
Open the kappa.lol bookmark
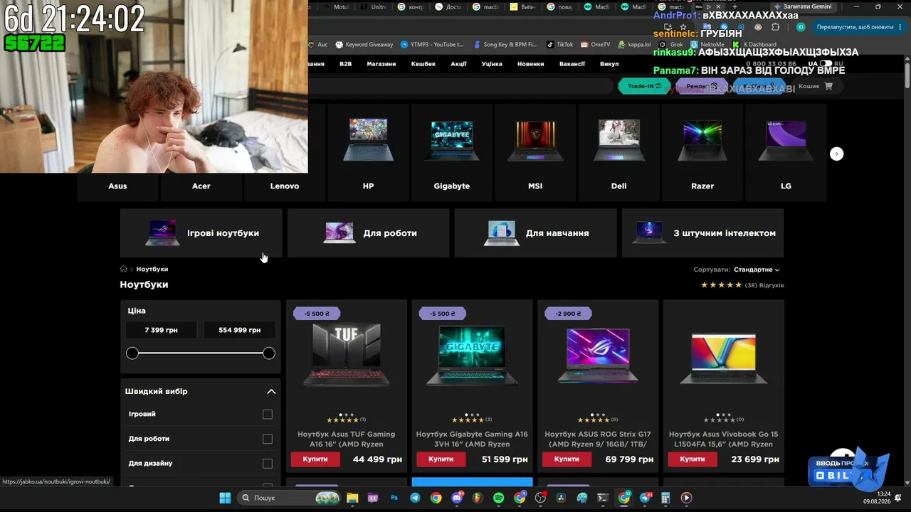(633, 44)
